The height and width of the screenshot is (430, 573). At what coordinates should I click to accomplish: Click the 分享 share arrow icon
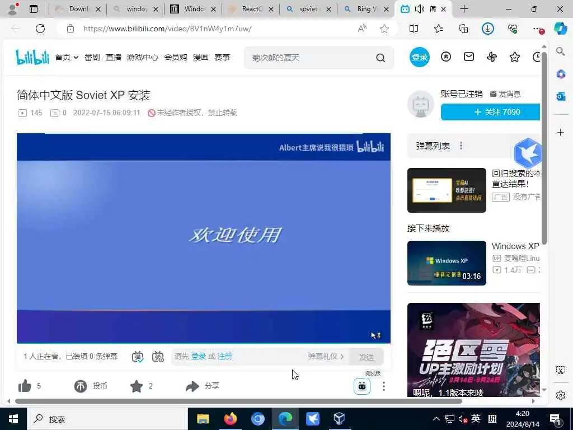click(x=192, y=386)
